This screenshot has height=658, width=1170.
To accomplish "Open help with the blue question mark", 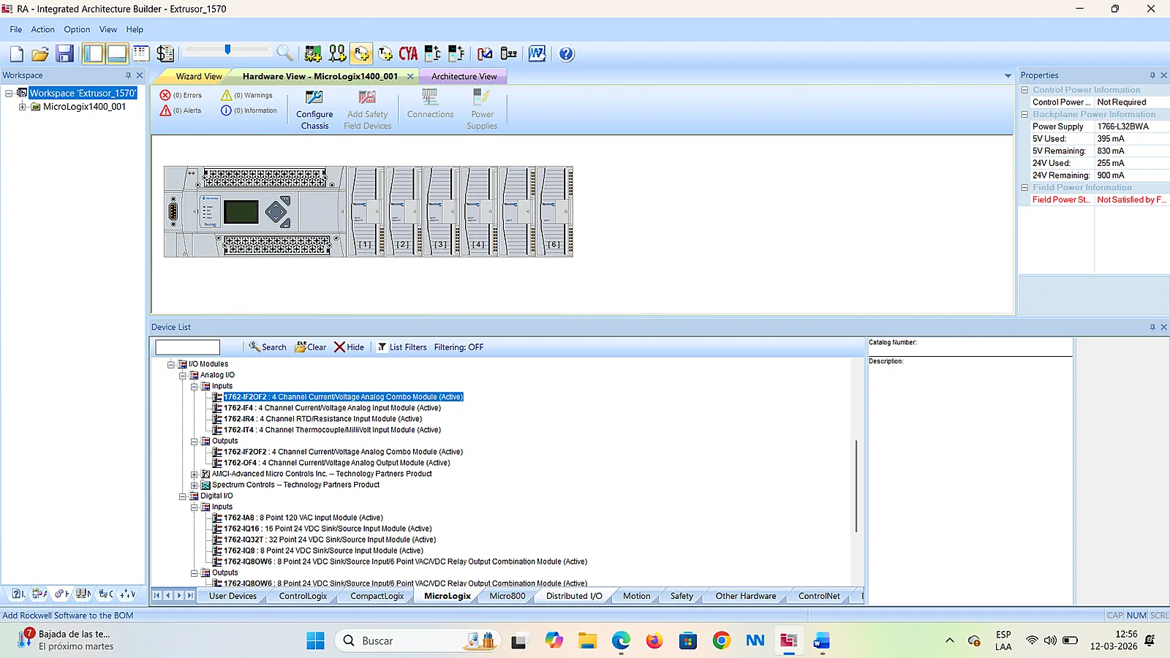I will click(x=566, y=53).
